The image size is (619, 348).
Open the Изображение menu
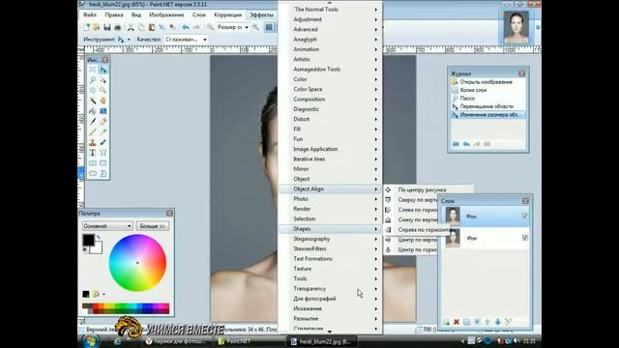click(166, 15)
